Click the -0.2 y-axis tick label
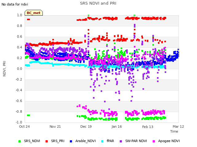This screenshot has width=197, height=147. point(19,80)
